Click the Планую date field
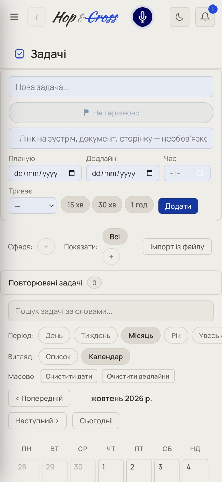 pos(45,173)
